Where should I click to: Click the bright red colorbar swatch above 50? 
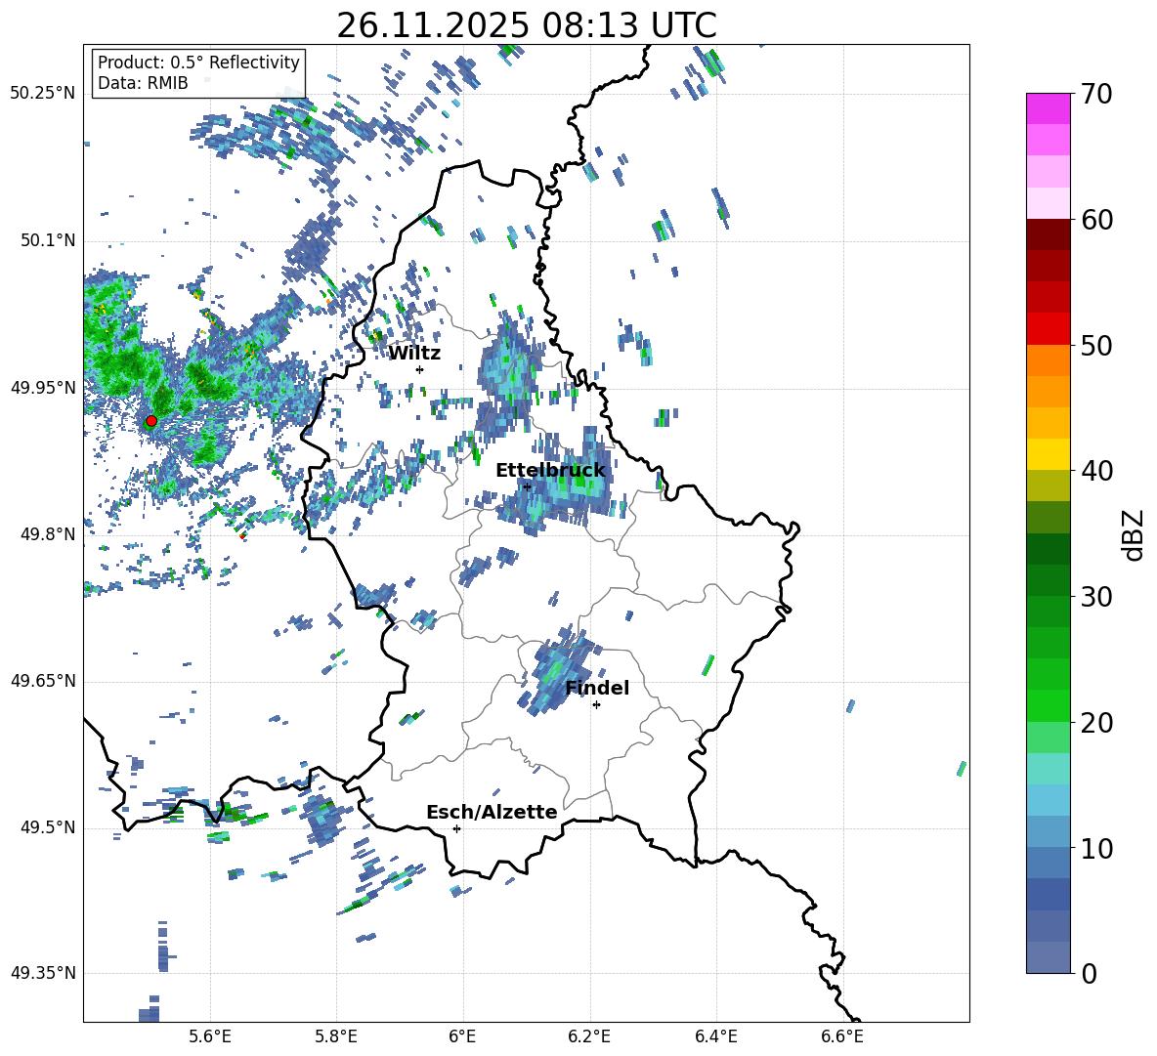1048,329
